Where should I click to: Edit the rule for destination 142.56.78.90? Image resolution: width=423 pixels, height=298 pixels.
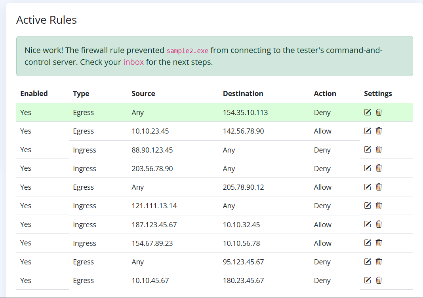pyautogui.click(x=368, y=131)
